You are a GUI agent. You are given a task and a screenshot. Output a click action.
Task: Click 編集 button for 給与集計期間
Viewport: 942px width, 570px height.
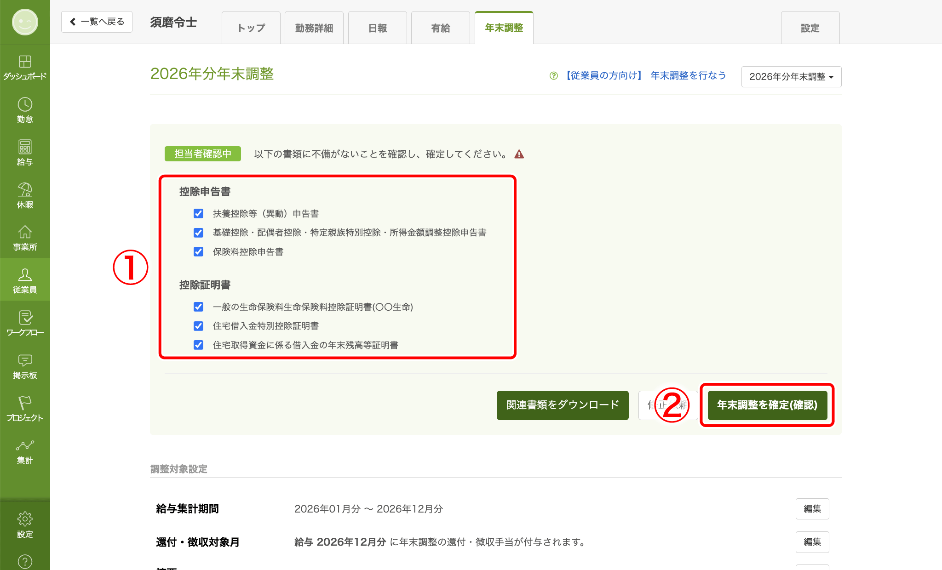click(812, 509)
